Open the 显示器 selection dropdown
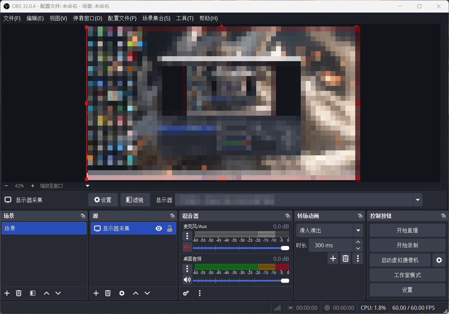Screen dimensions: 449x314 tap(418, 200)
